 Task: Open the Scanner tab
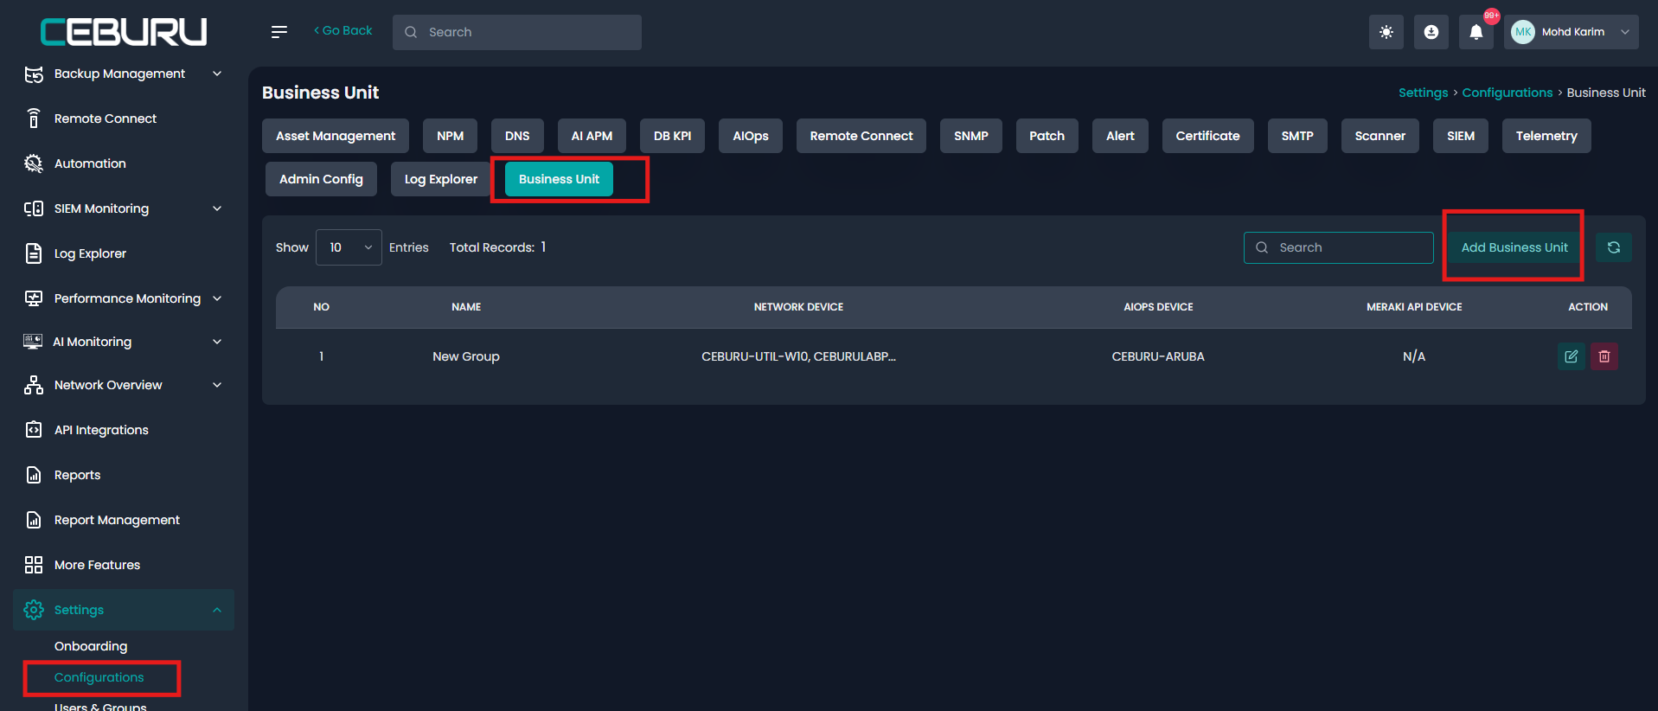[x=1380, y=136]
